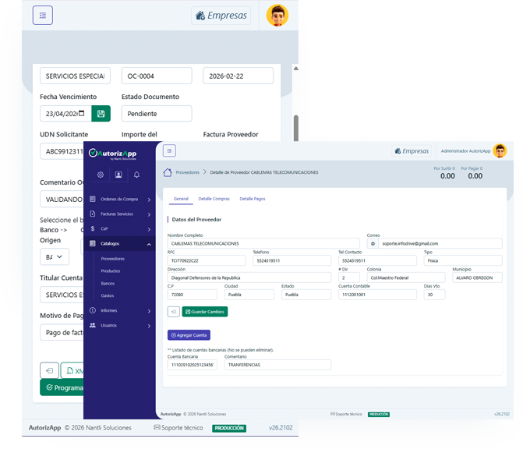Open Empresas in the back window header
Viewport: 523px width, 449px height.
221,16
